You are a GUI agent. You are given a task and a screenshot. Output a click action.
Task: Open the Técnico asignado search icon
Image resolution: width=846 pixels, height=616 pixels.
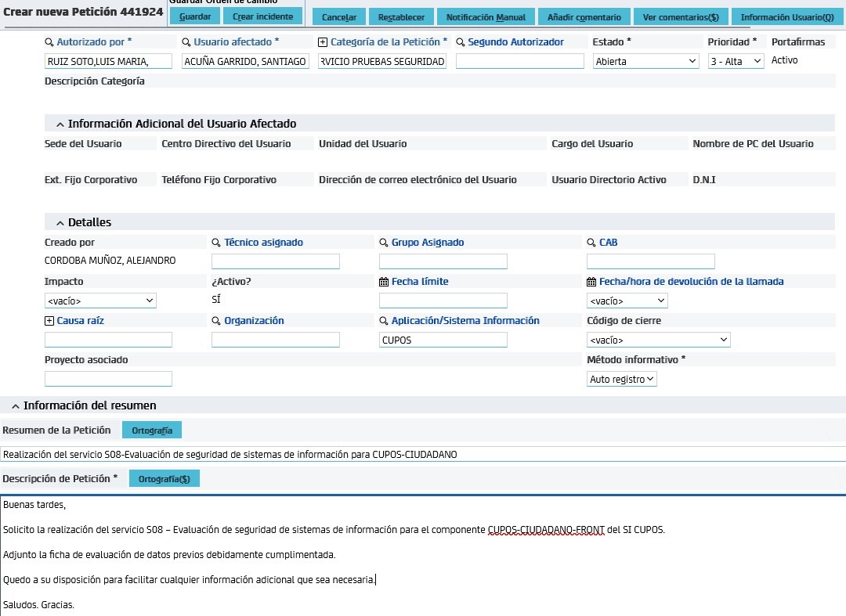(x=215, y=242)
